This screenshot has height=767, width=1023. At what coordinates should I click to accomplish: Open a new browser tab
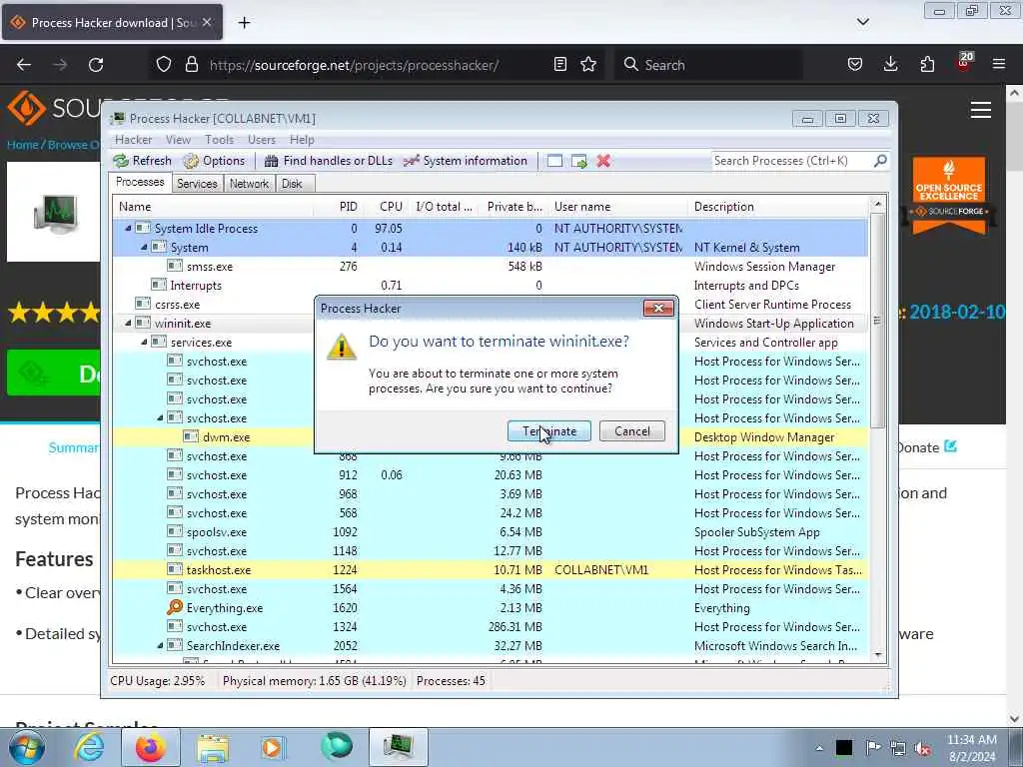[x=244, y=23]
